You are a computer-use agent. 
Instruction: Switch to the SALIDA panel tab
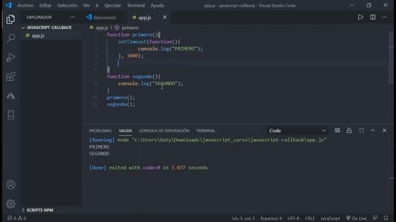125,131
